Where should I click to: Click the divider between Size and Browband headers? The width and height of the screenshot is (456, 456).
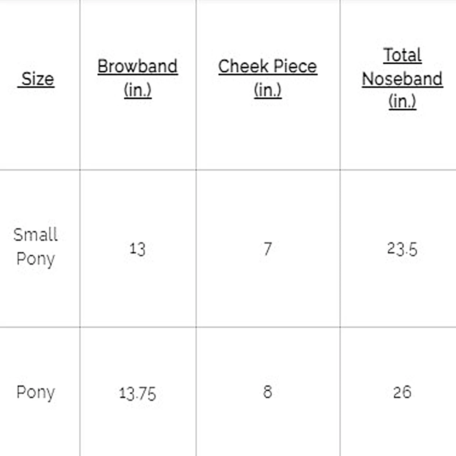coord(80,84)
